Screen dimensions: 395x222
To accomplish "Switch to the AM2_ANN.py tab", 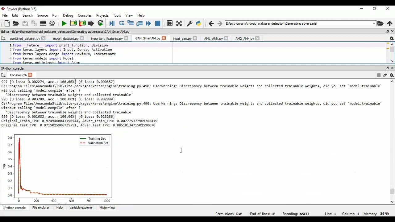I will [244, 39].
